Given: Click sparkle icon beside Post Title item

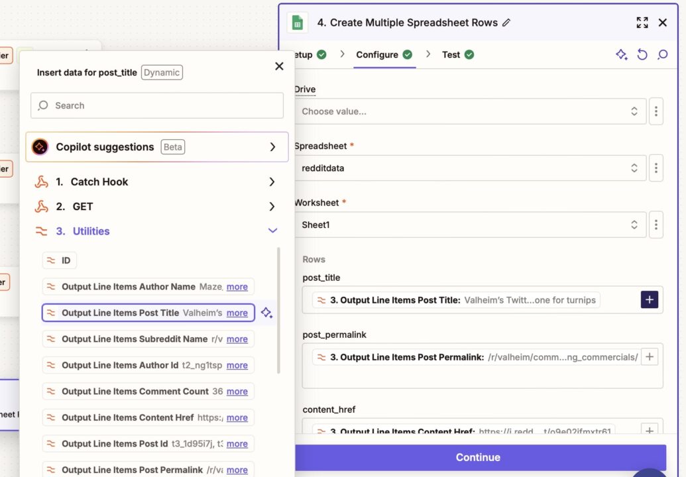Looking at the screenshot, I should 266,313.
